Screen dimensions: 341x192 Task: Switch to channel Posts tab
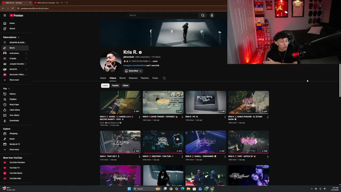[155, 78]
